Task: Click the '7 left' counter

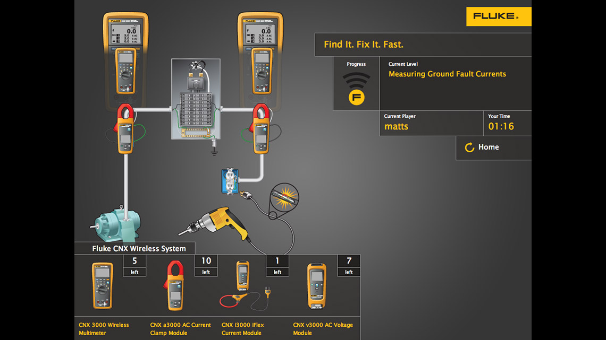Action: coord(349,266)
